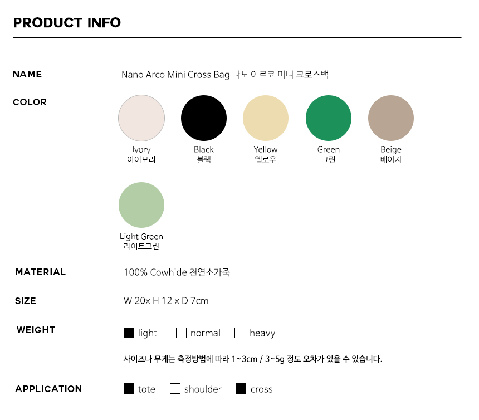Pick the Yellow color swatch
479x420 pixels.
click(x=266, y=118)
